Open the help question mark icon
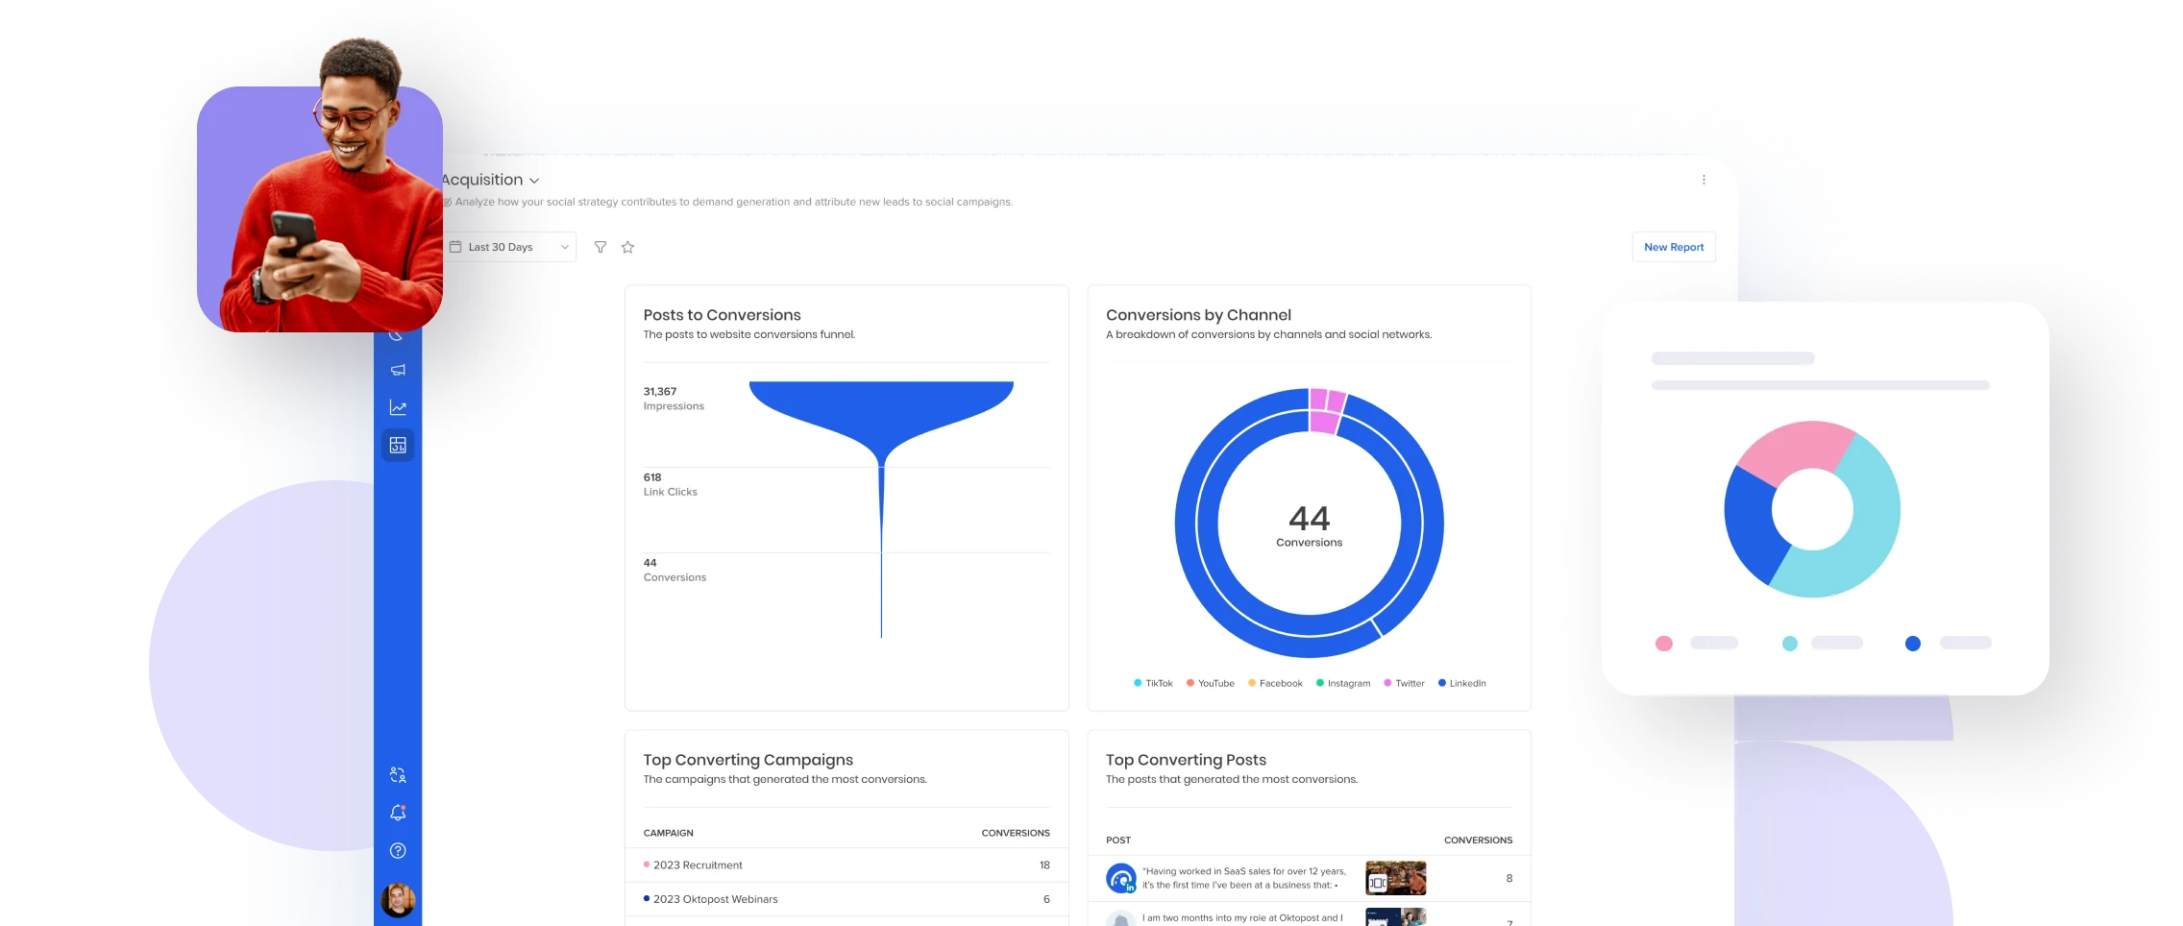Image resolution: width=2183 pixels, height=926 pixels. coord(400,851)
